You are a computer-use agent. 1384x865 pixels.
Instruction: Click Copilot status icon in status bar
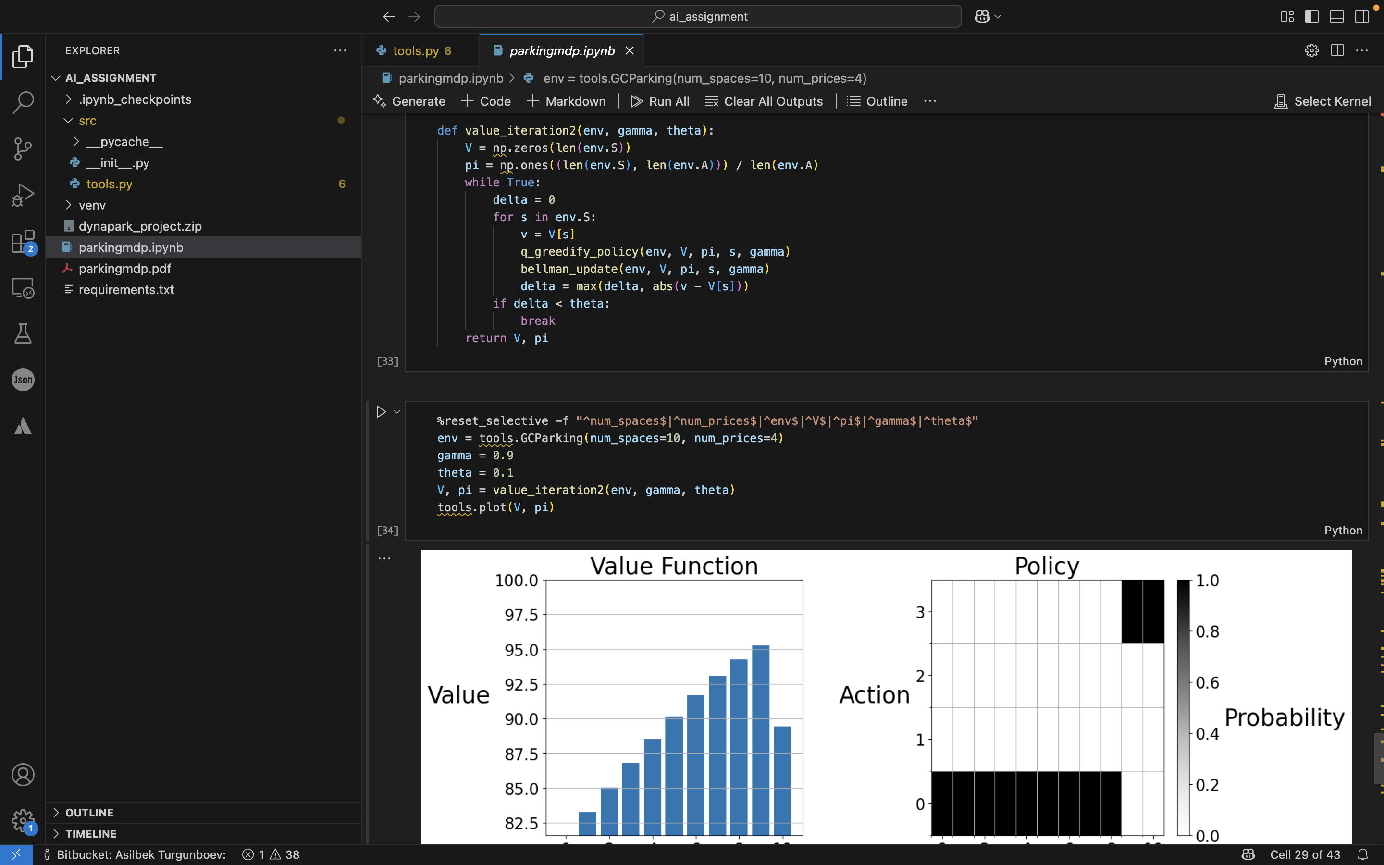[1248, 854]
